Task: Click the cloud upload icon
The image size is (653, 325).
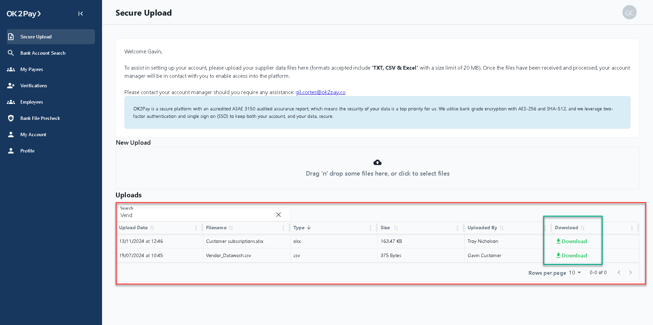Action: 378,163
